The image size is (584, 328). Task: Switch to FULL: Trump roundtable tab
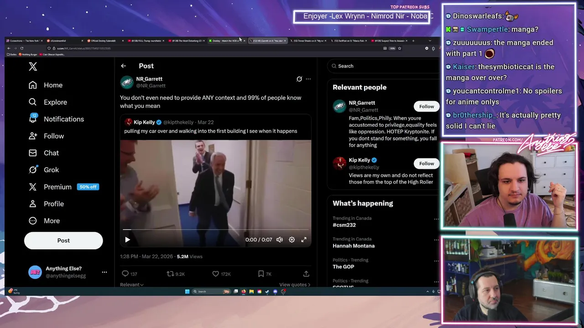point(146,41)
